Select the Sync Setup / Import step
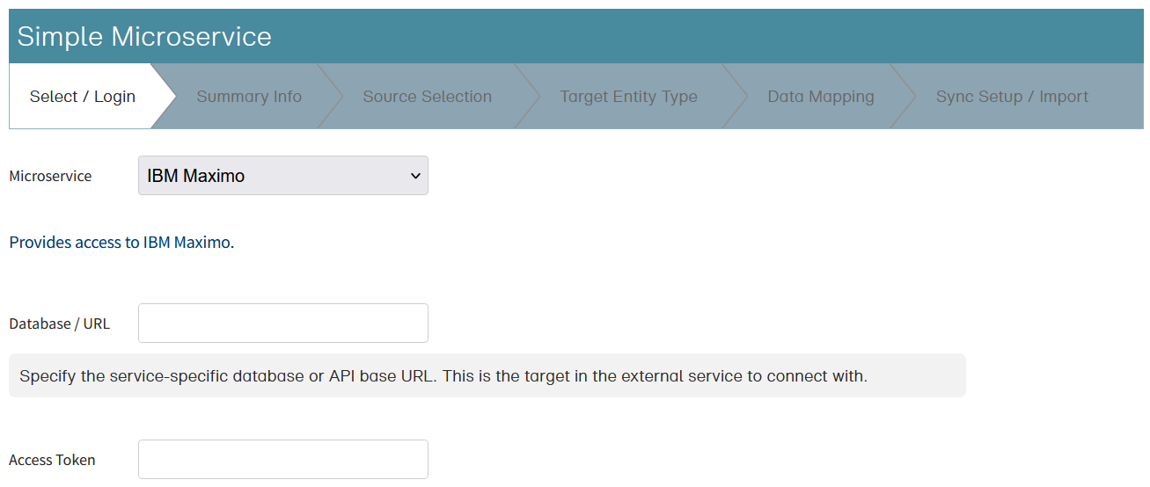This screenshot has width=1150, height=487. coord(1012,97)
